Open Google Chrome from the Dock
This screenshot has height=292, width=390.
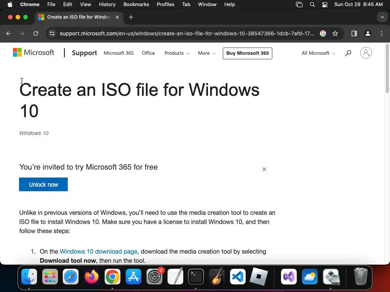[112, 277]
